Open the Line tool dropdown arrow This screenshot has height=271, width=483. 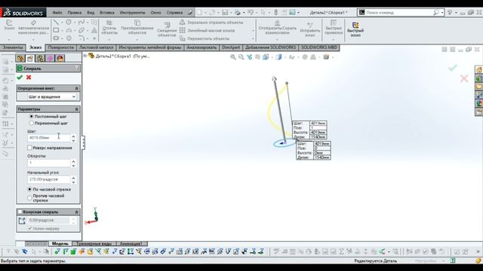click(62, 22)
